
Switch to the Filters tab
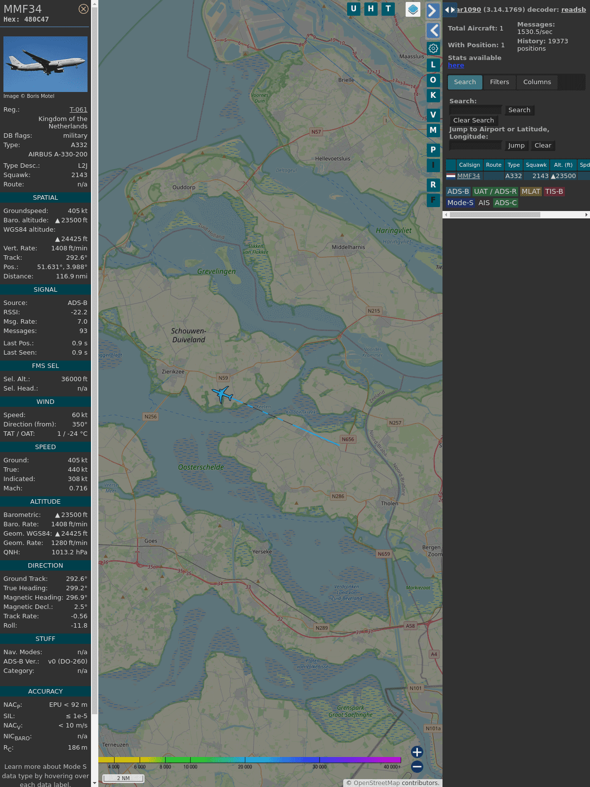(499, 82)
